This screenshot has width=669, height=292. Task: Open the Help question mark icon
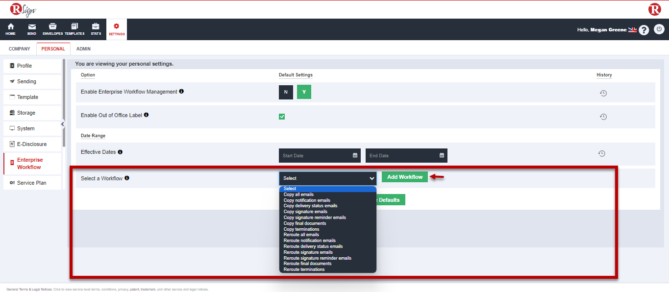point(644,30)
